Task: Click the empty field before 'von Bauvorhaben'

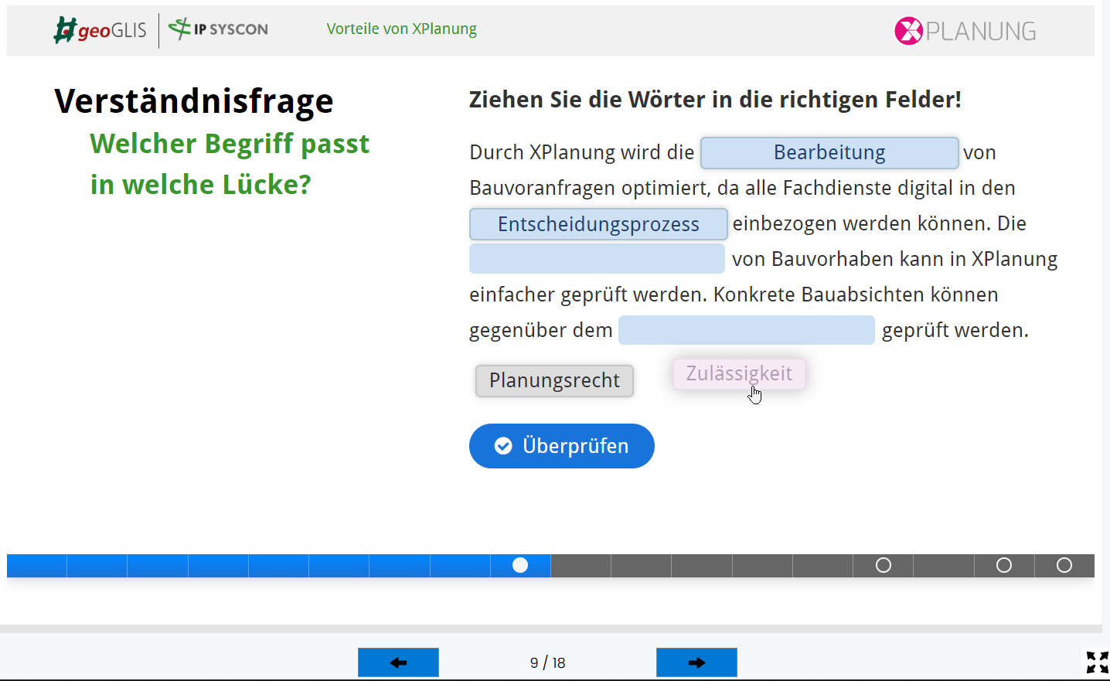Action: coord(597,259)
